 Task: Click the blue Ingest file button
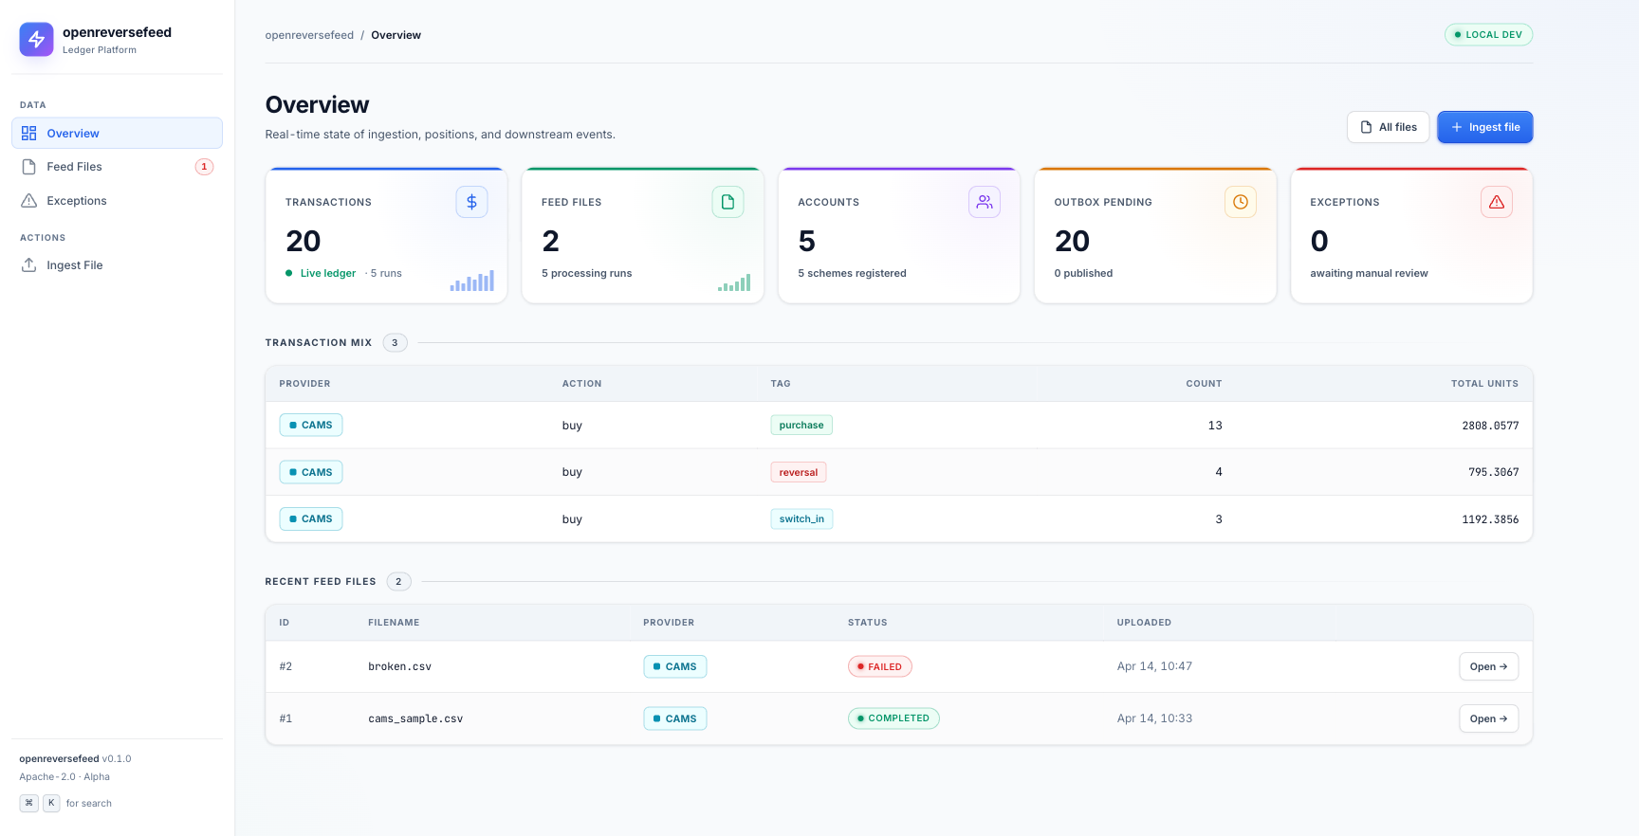tap(1484, 127)
